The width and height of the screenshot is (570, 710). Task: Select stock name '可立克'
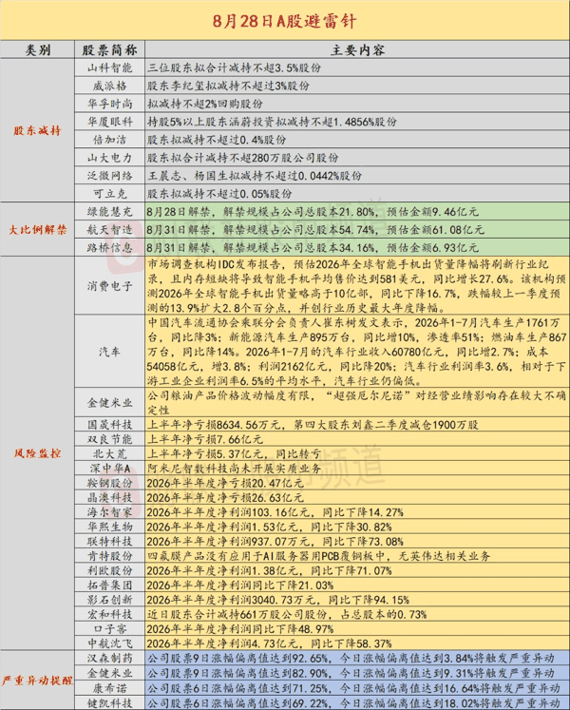click(109, 194)
